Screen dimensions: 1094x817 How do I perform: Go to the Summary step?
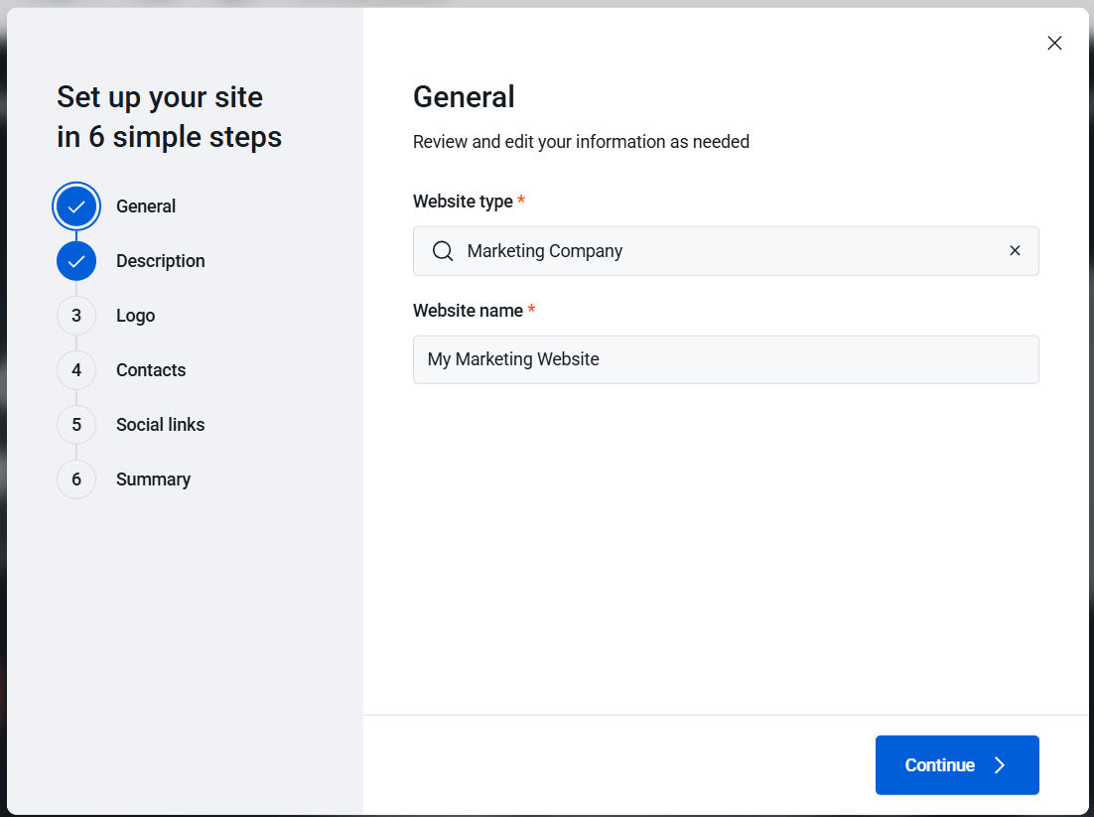click(153, 479)
